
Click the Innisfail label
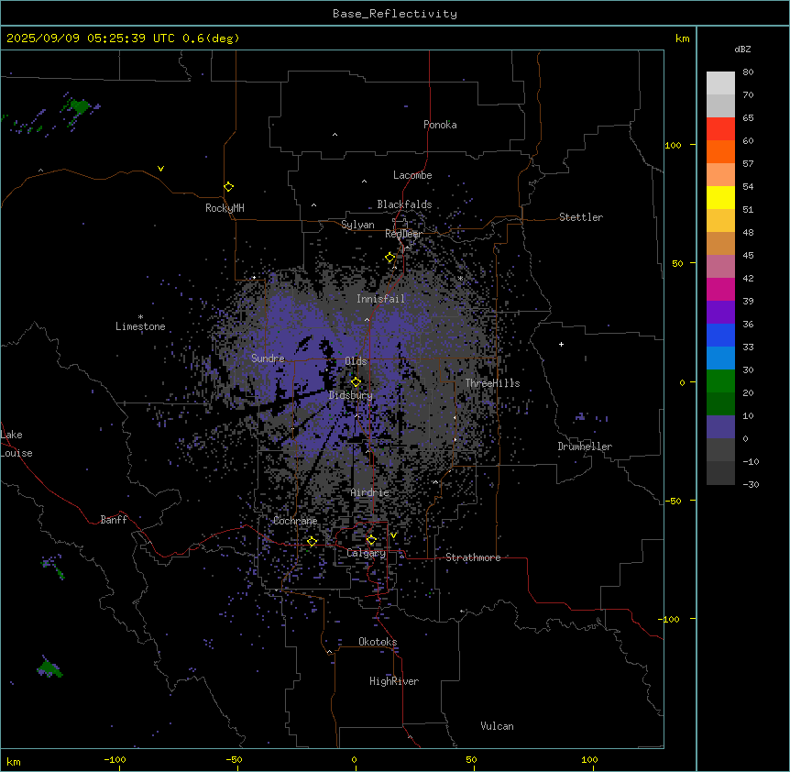coord(380,299)
